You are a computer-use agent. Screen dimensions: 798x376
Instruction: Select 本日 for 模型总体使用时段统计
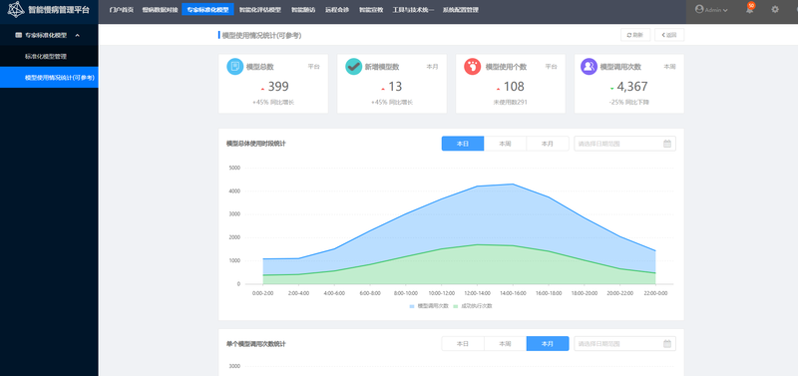463,144
